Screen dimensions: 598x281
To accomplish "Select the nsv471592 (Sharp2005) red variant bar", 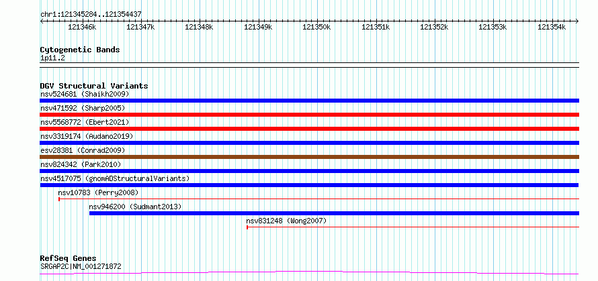I will (x=309, y=115).
